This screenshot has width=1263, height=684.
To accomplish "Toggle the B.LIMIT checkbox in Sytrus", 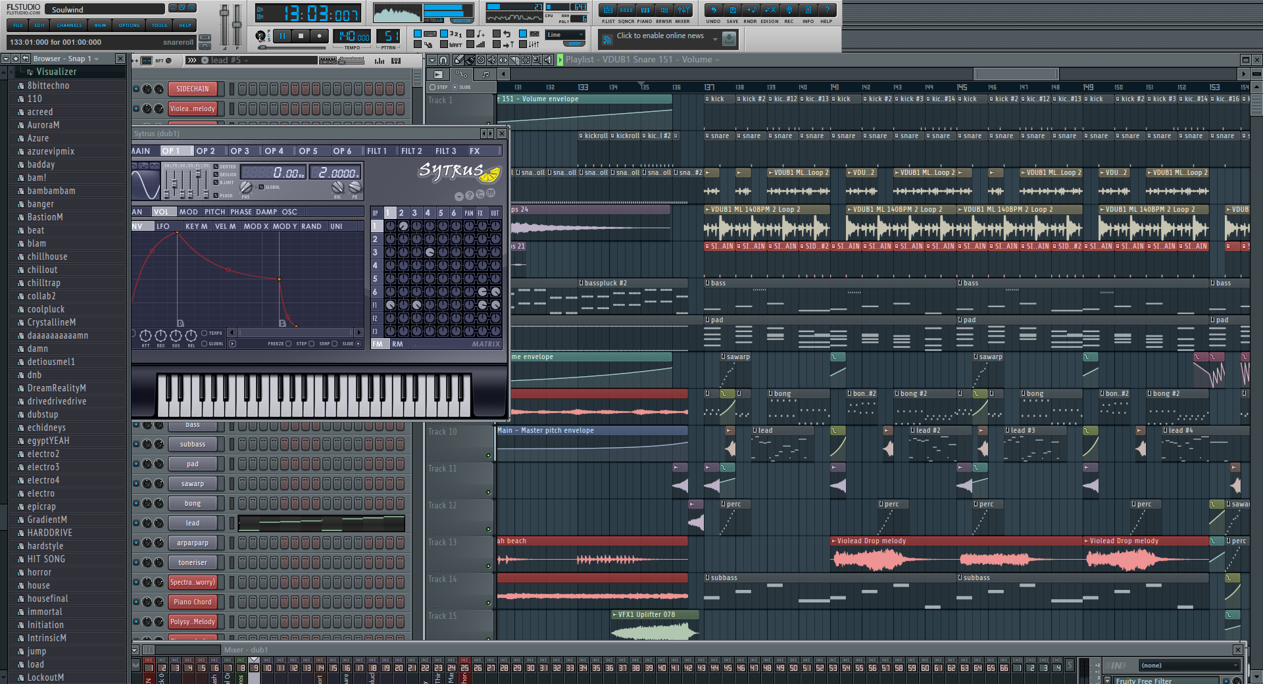I will coord(216,183).
